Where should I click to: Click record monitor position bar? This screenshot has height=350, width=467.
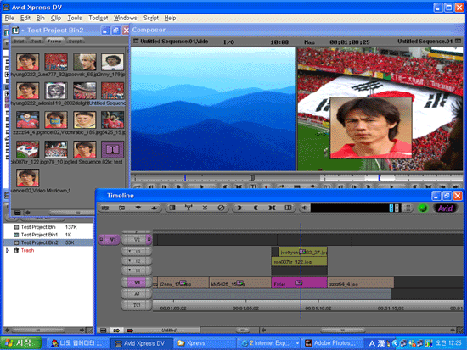pyautogui.click(x=391, y=177)
